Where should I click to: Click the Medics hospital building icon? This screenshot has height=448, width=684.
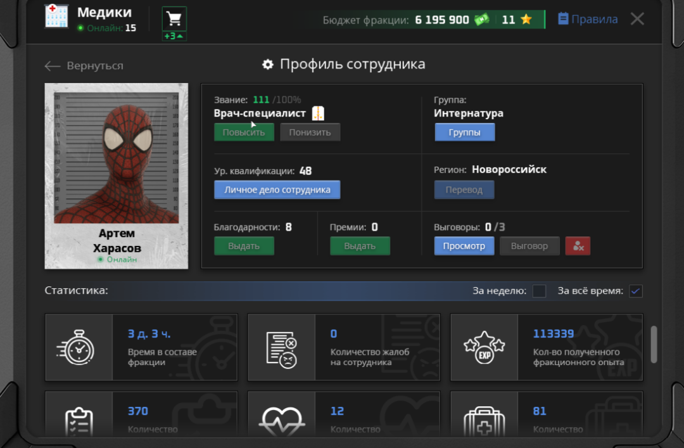click(x=57, y=16)
